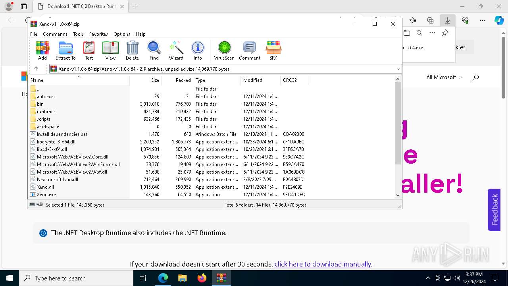Sort by the Packed column header

(x=177, y=80)
